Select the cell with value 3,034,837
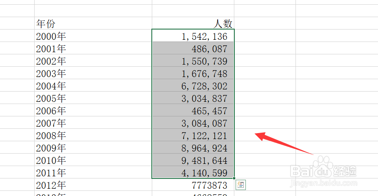Screen dimensions: 378x196 (x=193, y=98)
